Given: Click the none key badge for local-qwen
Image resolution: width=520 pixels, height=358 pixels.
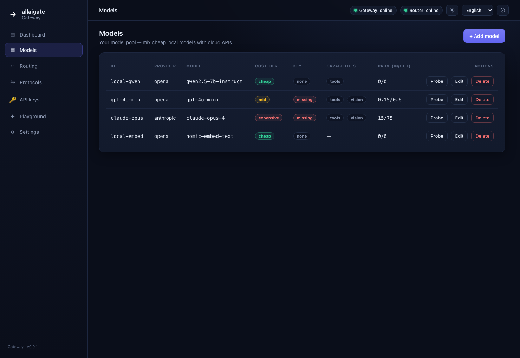Looking at the screenshot, I should coord(302,81).
